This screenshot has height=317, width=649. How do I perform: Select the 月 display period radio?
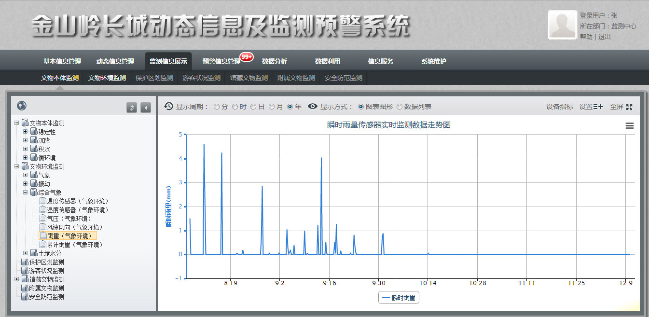(x=272, y=107)
